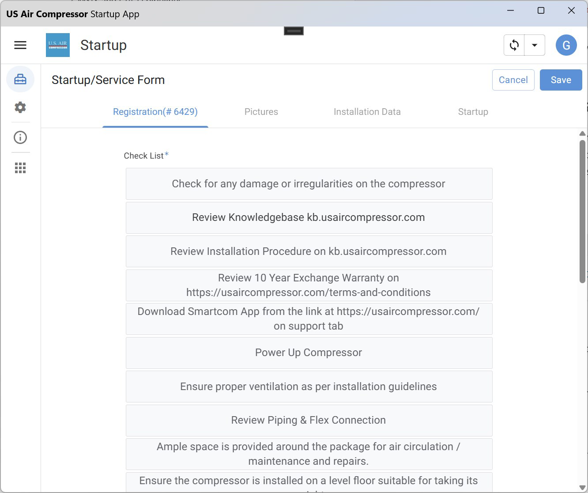The height and width of the screenshot is (493, 588).
Task: Click the 'Check List' field label
Action: [143, 155]
